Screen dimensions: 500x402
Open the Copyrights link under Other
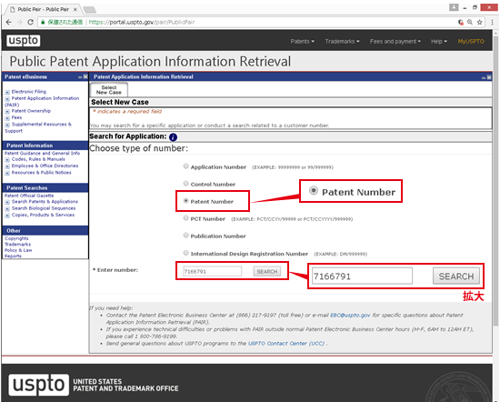pyautogui.click(x=16, y=238)
